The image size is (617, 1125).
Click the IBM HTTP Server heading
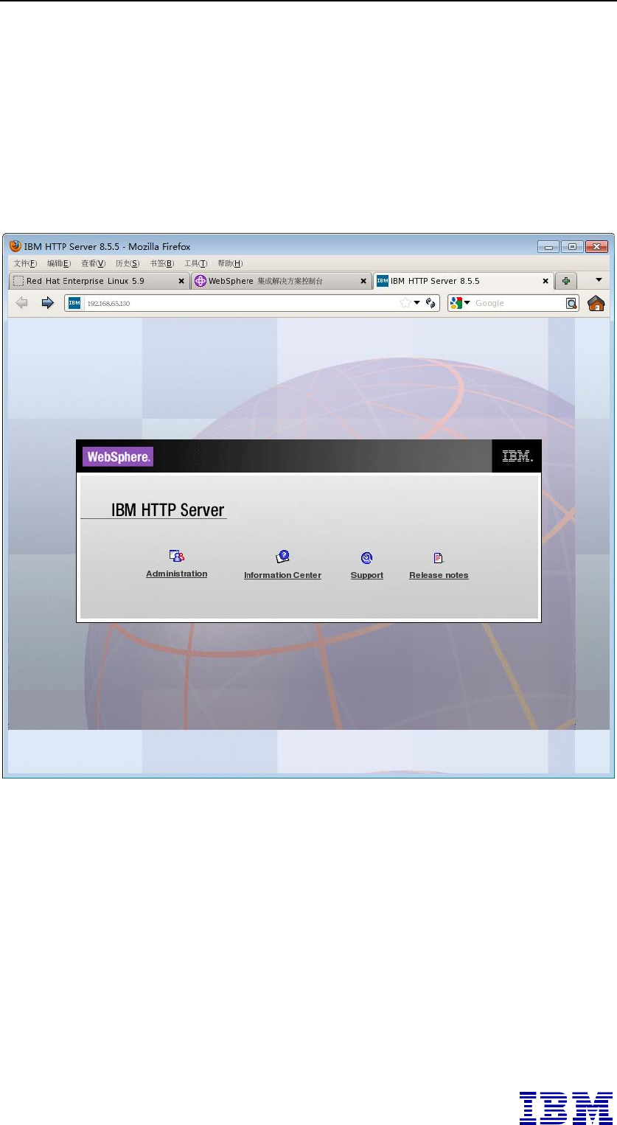pos(167,509)
